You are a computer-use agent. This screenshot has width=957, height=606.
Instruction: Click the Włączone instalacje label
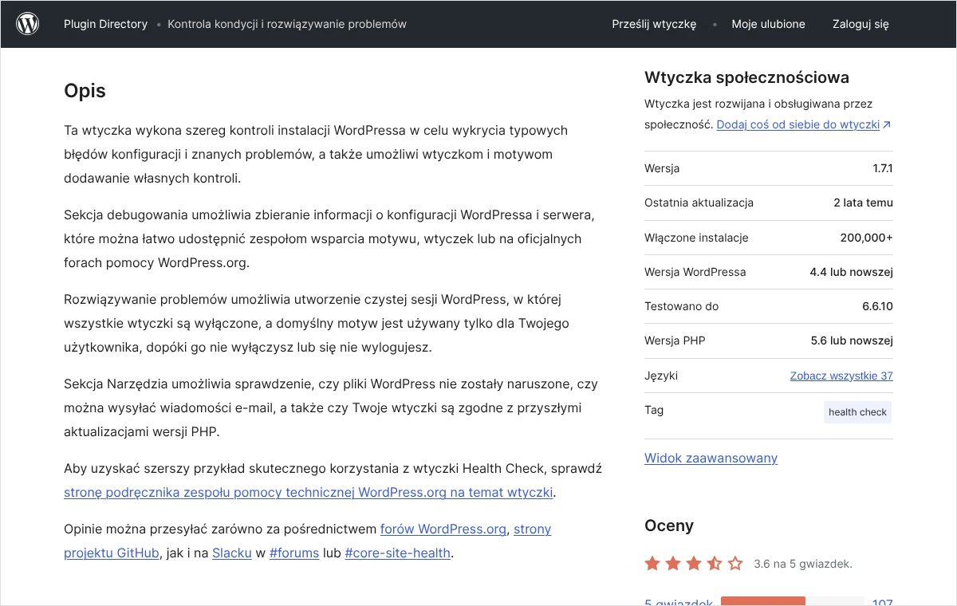(696, 238)
